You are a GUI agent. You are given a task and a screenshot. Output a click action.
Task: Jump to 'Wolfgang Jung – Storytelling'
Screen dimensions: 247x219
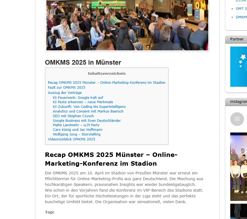[77, 134]
